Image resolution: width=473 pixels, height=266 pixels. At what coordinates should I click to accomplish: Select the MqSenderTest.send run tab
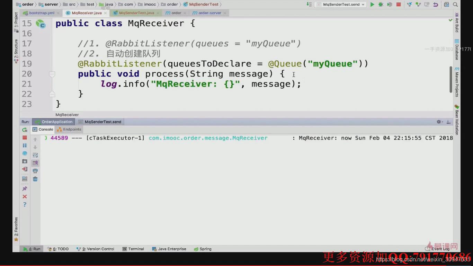point(100,122)
